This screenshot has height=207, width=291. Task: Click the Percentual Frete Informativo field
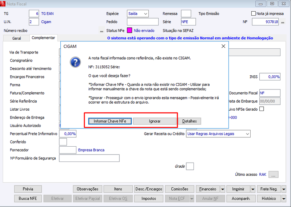click(x=68, y=134)
